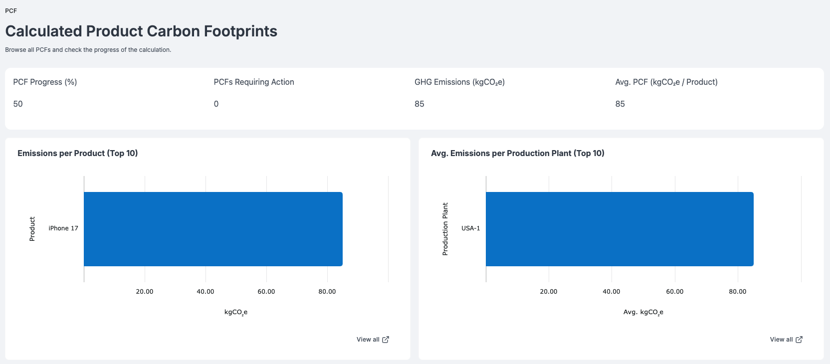
Task: Click the 80.00 tick in product chart
Action: [327, 292]
